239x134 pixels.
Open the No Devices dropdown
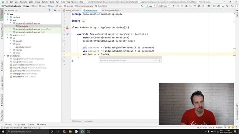click(x=164, y=6)
